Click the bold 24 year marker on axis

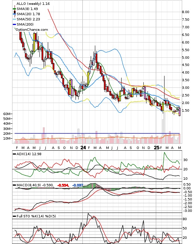coord(83,148)
